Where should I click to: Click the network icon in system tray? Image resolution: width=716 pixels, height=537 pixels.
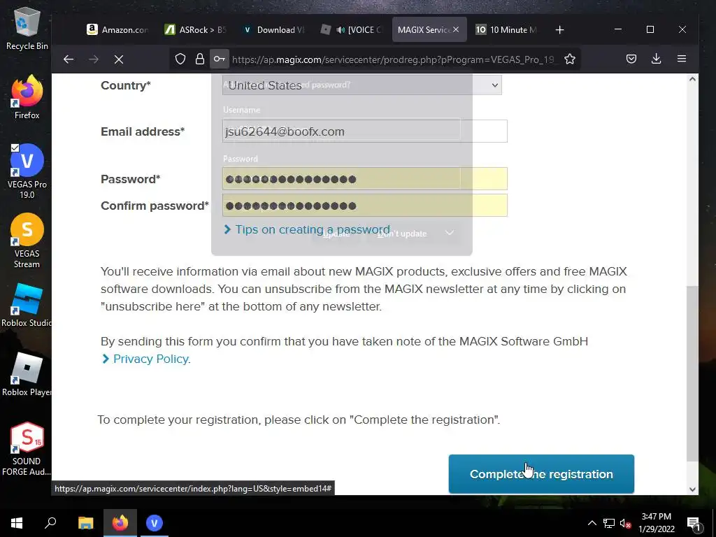click(x=609, y=523)
